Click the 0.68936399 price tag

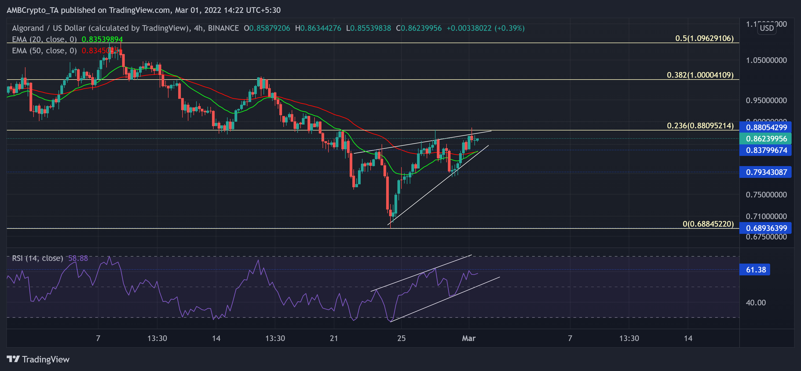pyautogui.click(x=765, y=228)
